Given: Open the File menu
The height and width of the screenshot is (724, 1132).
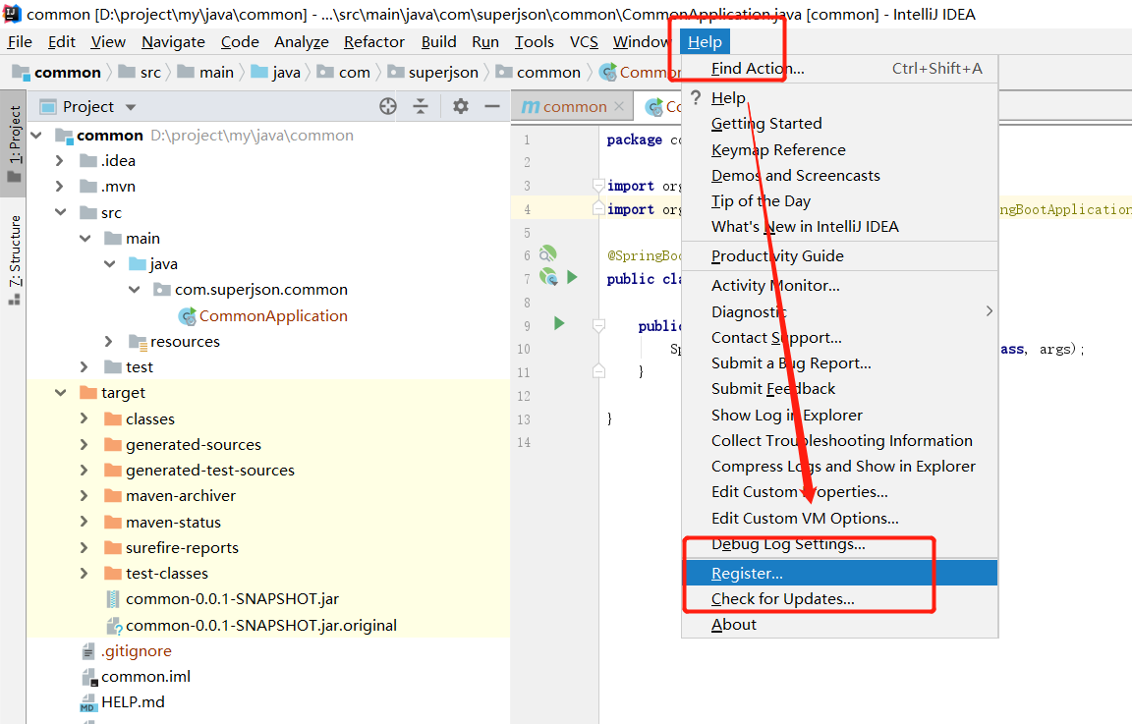Looking at the screenshot, I should click(x=20, y=42).
